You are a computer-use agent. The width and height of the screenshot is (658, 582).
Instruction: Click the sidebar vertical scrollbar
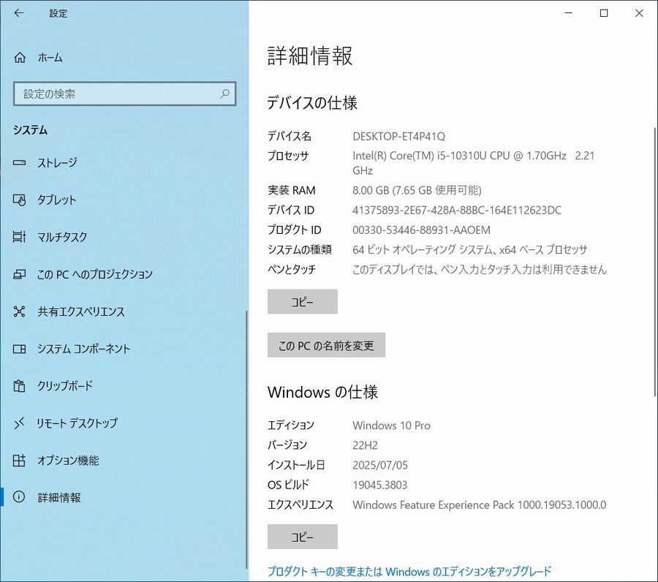tap(247, 439)
